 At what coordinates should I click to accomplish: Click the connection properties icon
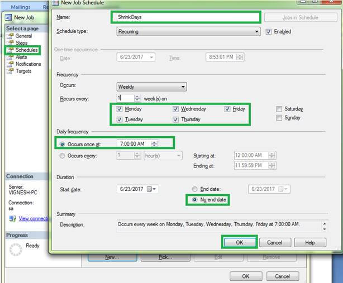coord(12,218)
